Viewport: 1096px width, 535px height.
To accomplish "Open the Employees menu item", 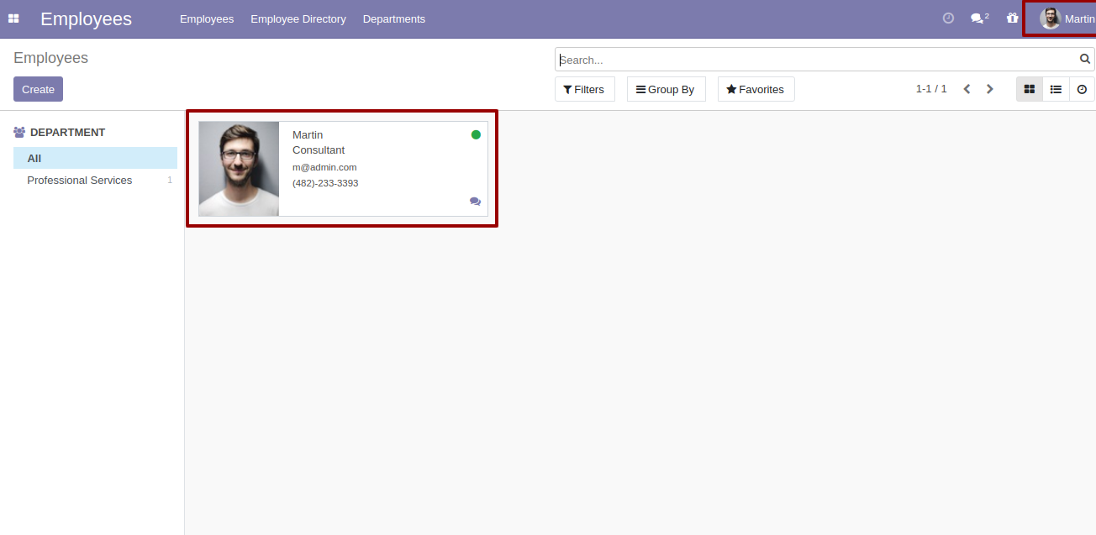I will pos(207,18).
